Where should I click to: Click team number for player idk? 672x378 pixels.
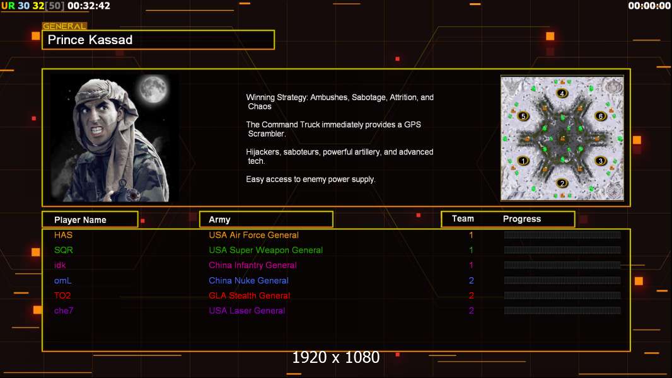(471, 265)
